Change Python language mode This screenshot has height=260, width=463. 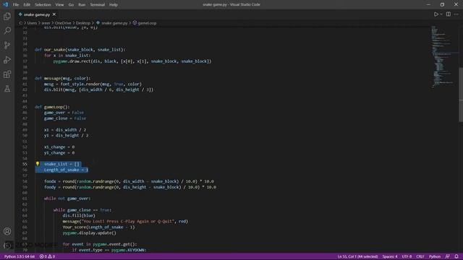434,256
